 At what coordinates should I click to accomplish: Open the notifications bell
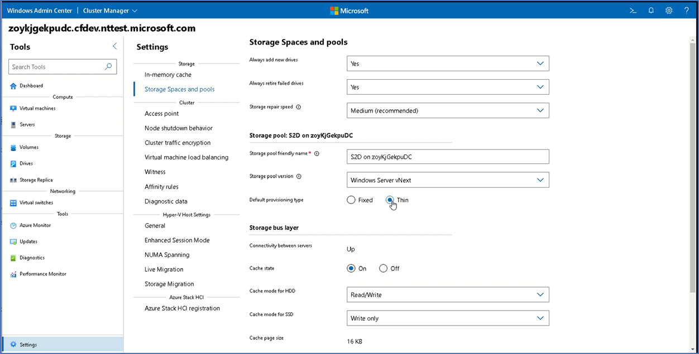pyautogui.click(x=651, y=11)
